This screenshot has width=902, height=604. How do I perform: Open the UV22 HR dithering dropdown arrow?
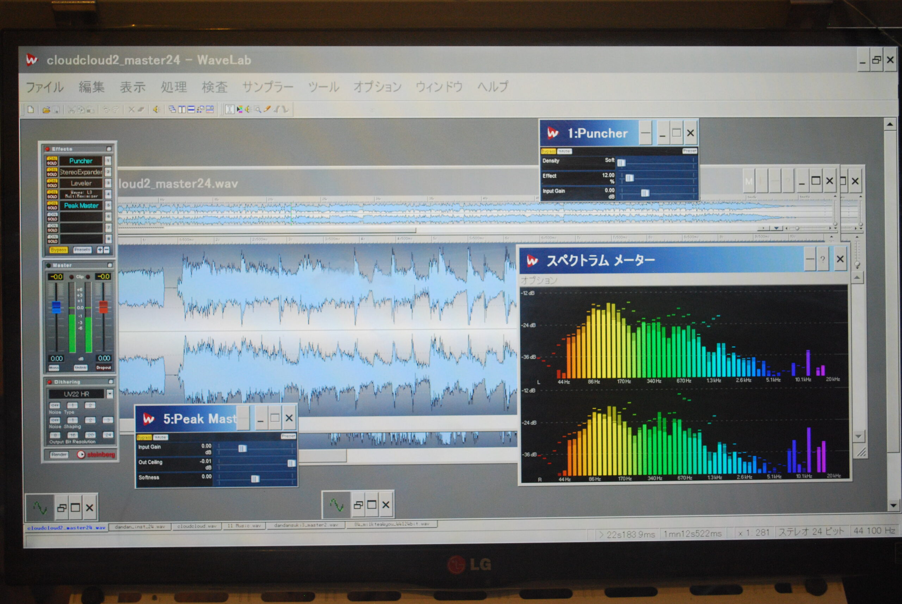[x=110, y=394]
